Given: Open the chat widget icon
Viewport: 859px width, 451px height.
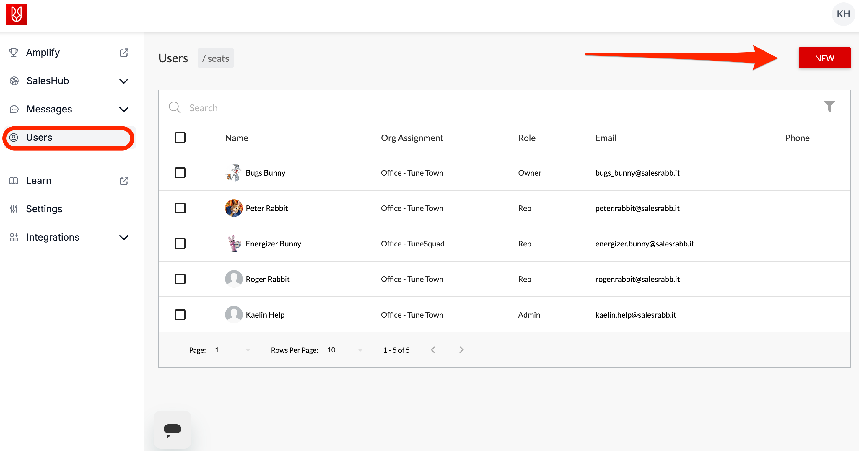Looking at the screenshot, I should point(173,430).
